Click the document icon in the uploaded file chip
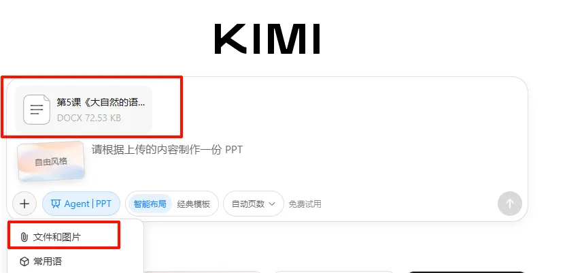The image size is (565, 273). point(37,110)
